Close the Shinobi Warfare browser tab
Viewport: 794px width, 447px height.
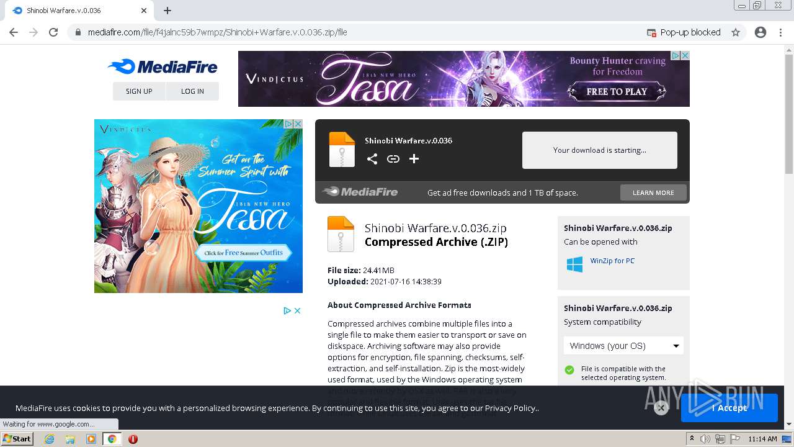click(144, 11)
